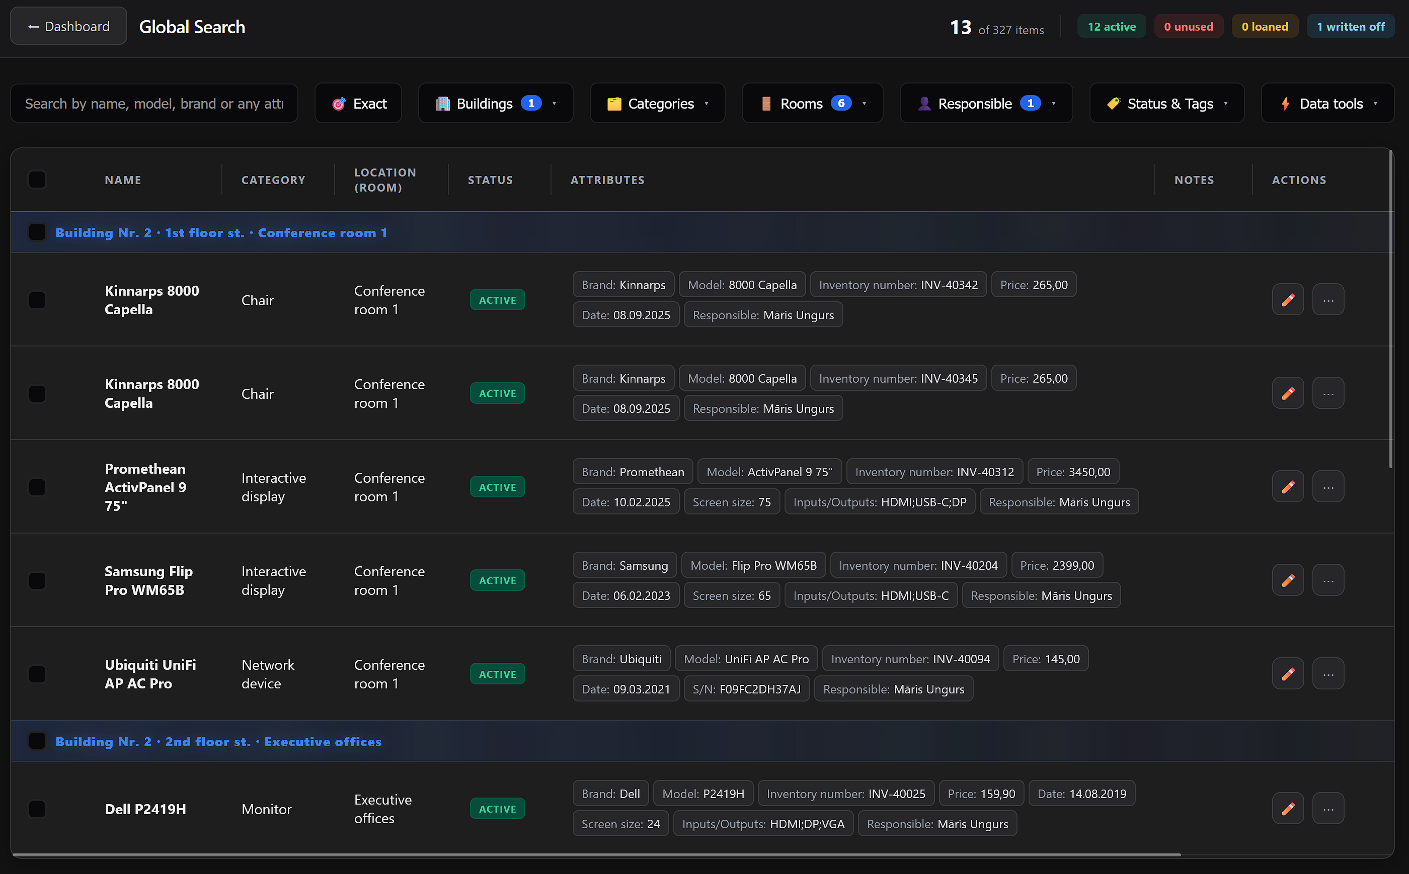Click the 0 loaned status badge
Viewport: 1409px width, 874px height.
pos(1265,27)
